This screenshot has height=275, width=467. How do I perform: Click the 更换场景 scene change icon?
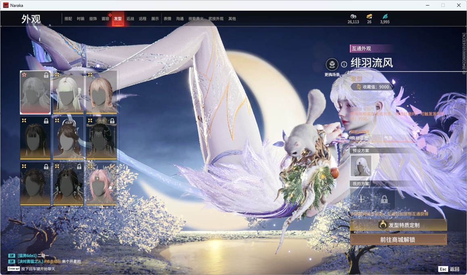(332, 65)
